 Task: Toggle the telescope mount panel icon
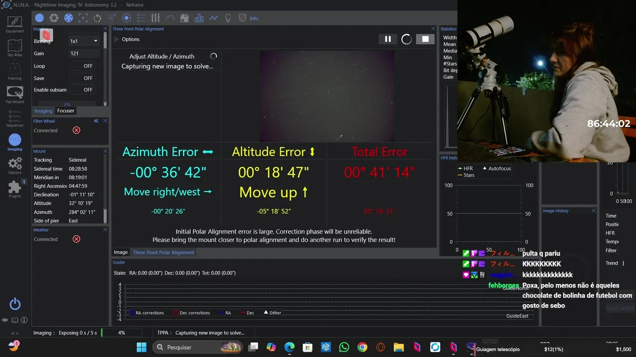click(112, 18)
